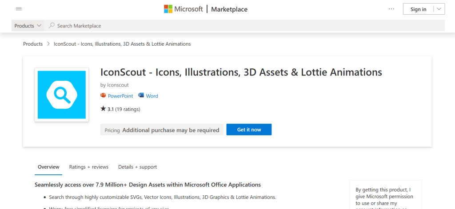This screenshot has width=455, height=209.
Task: Go to Products in the breadcrumb
Action: tap(33, 44)
